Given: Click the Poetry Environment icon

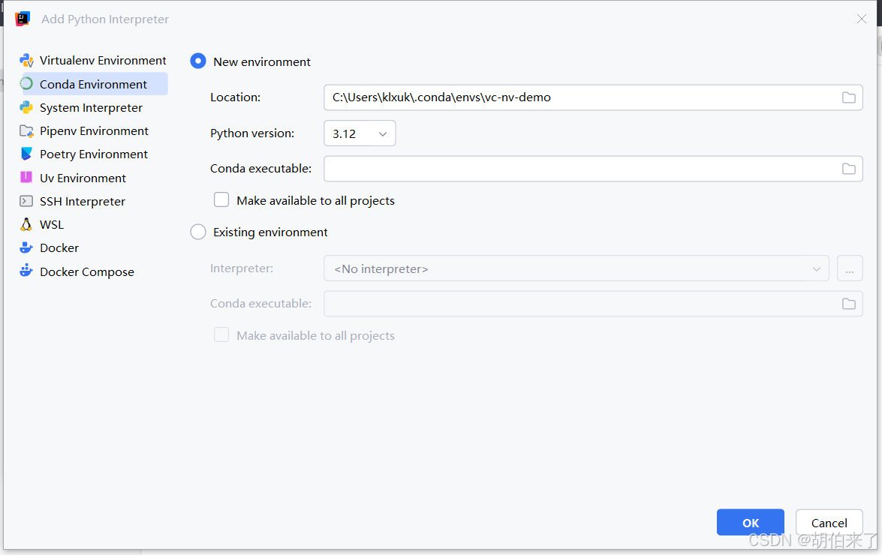Looking at the screenshot, I should pyautogui.click(x=26, y=154).
